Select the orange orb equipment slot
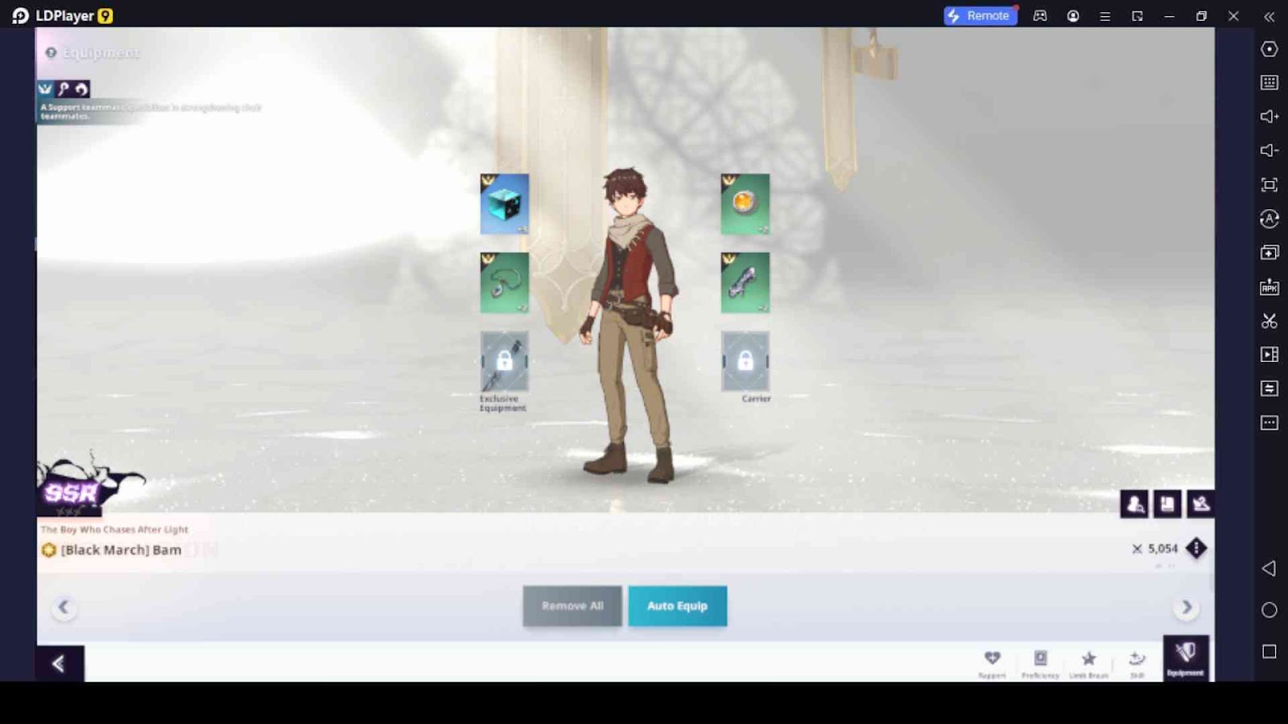The image size is (1288, 724). pos(745,204)
